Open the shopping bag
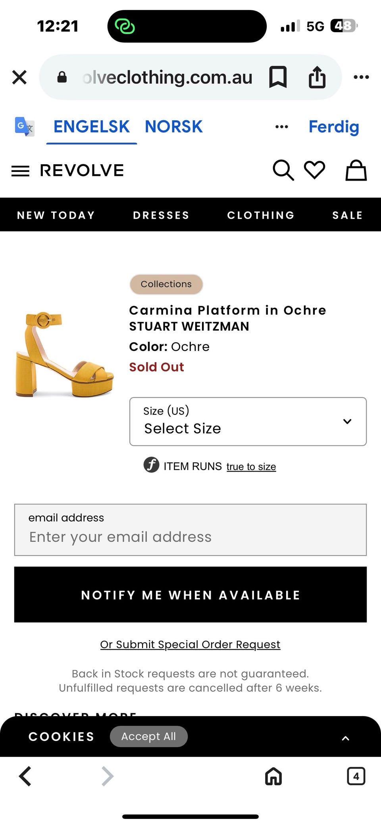 pos(356,170)
